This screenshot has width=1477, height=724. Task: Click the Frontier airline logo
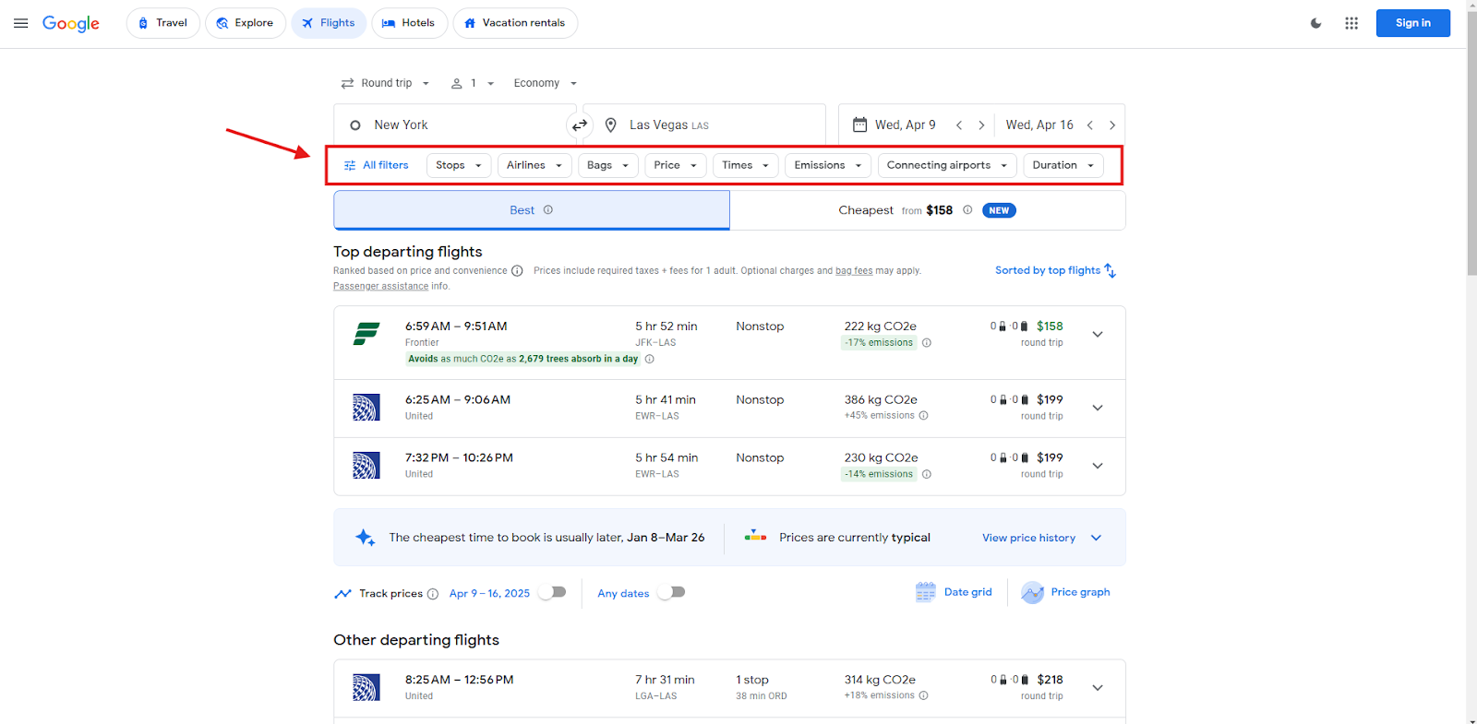click(366, 334)
